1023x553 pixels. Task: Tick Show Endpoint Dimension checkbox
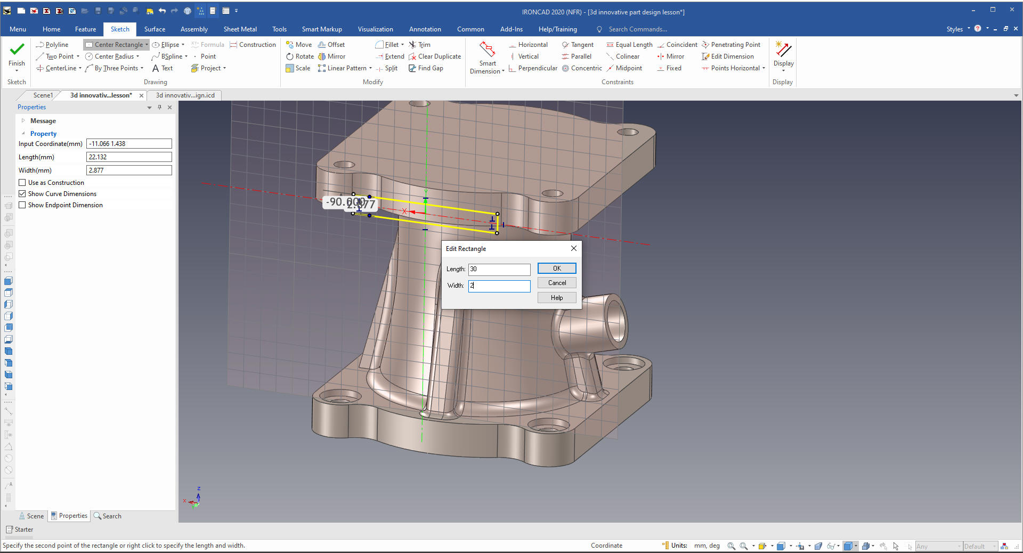pyautogui.click(x=22, y=205)
